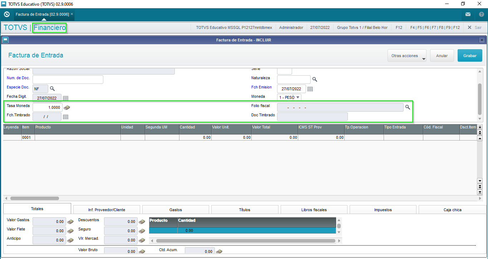
Task: Click the single down arrow of items grid
Action: pos(480,181)
